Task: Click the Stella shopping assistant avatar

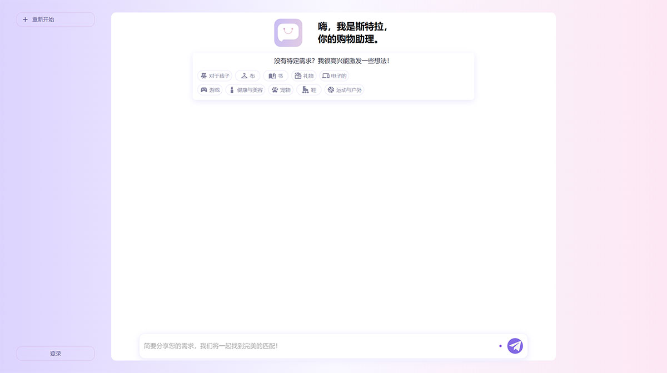Action: click(287, 33)
